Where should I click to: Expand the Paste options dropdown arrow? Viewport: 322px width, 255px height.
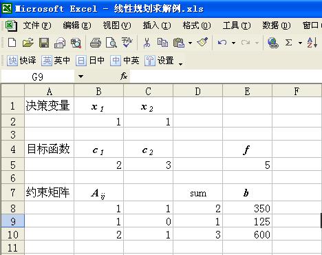(x=190, y=43)
